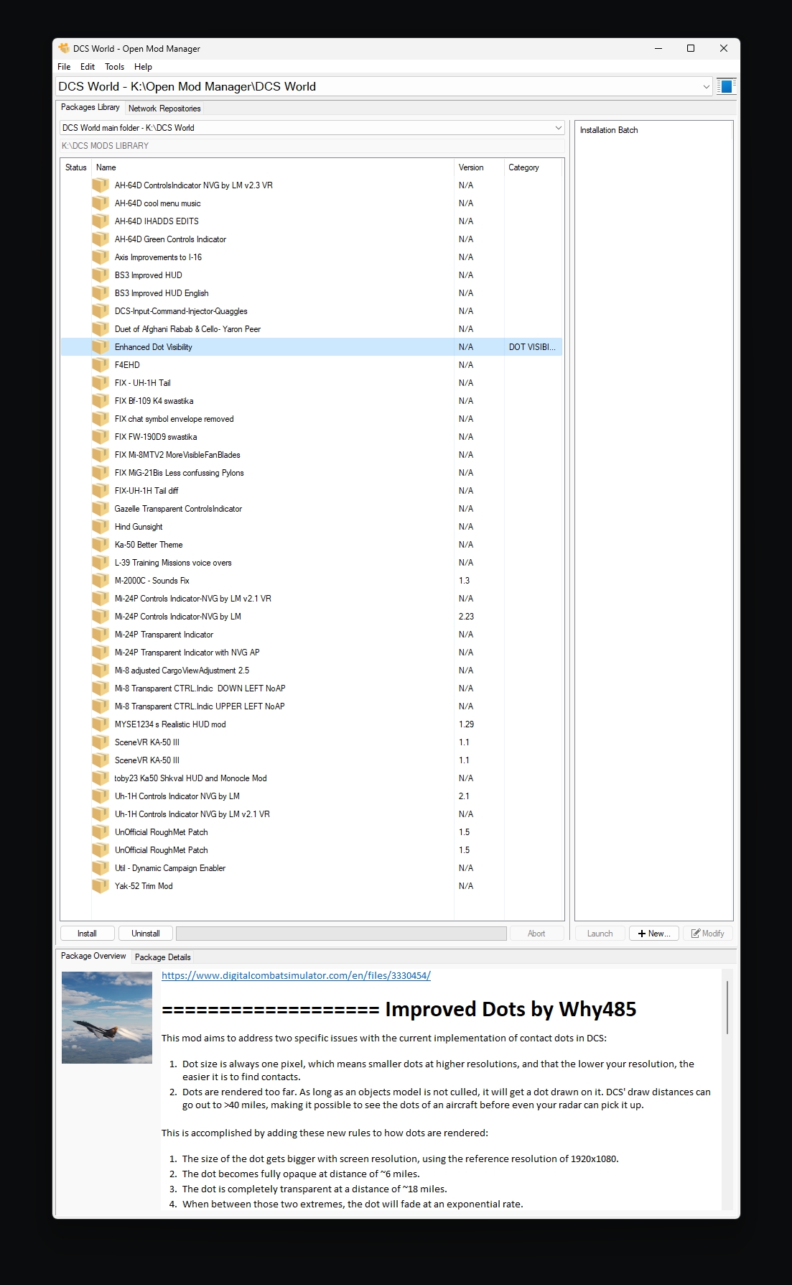The image size is (792, 1285).
Task: Click the package icon of Mi-24P Transparent Indicator
Action: click(101, 634)
